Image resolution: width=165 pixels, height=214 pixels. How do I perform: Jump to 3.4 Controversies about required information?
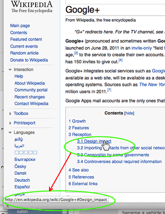click(119, 161)
